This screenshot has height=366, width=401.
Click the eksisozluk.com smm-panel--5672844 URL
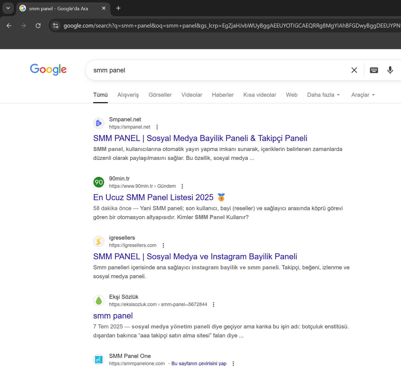(x=158, y=304)
